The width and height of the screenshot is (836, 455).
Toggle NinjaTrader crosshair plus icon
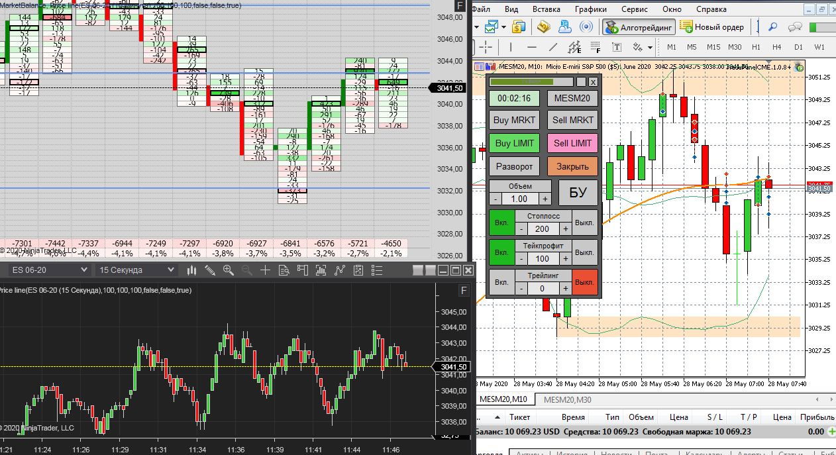click(x=266, y=270)
